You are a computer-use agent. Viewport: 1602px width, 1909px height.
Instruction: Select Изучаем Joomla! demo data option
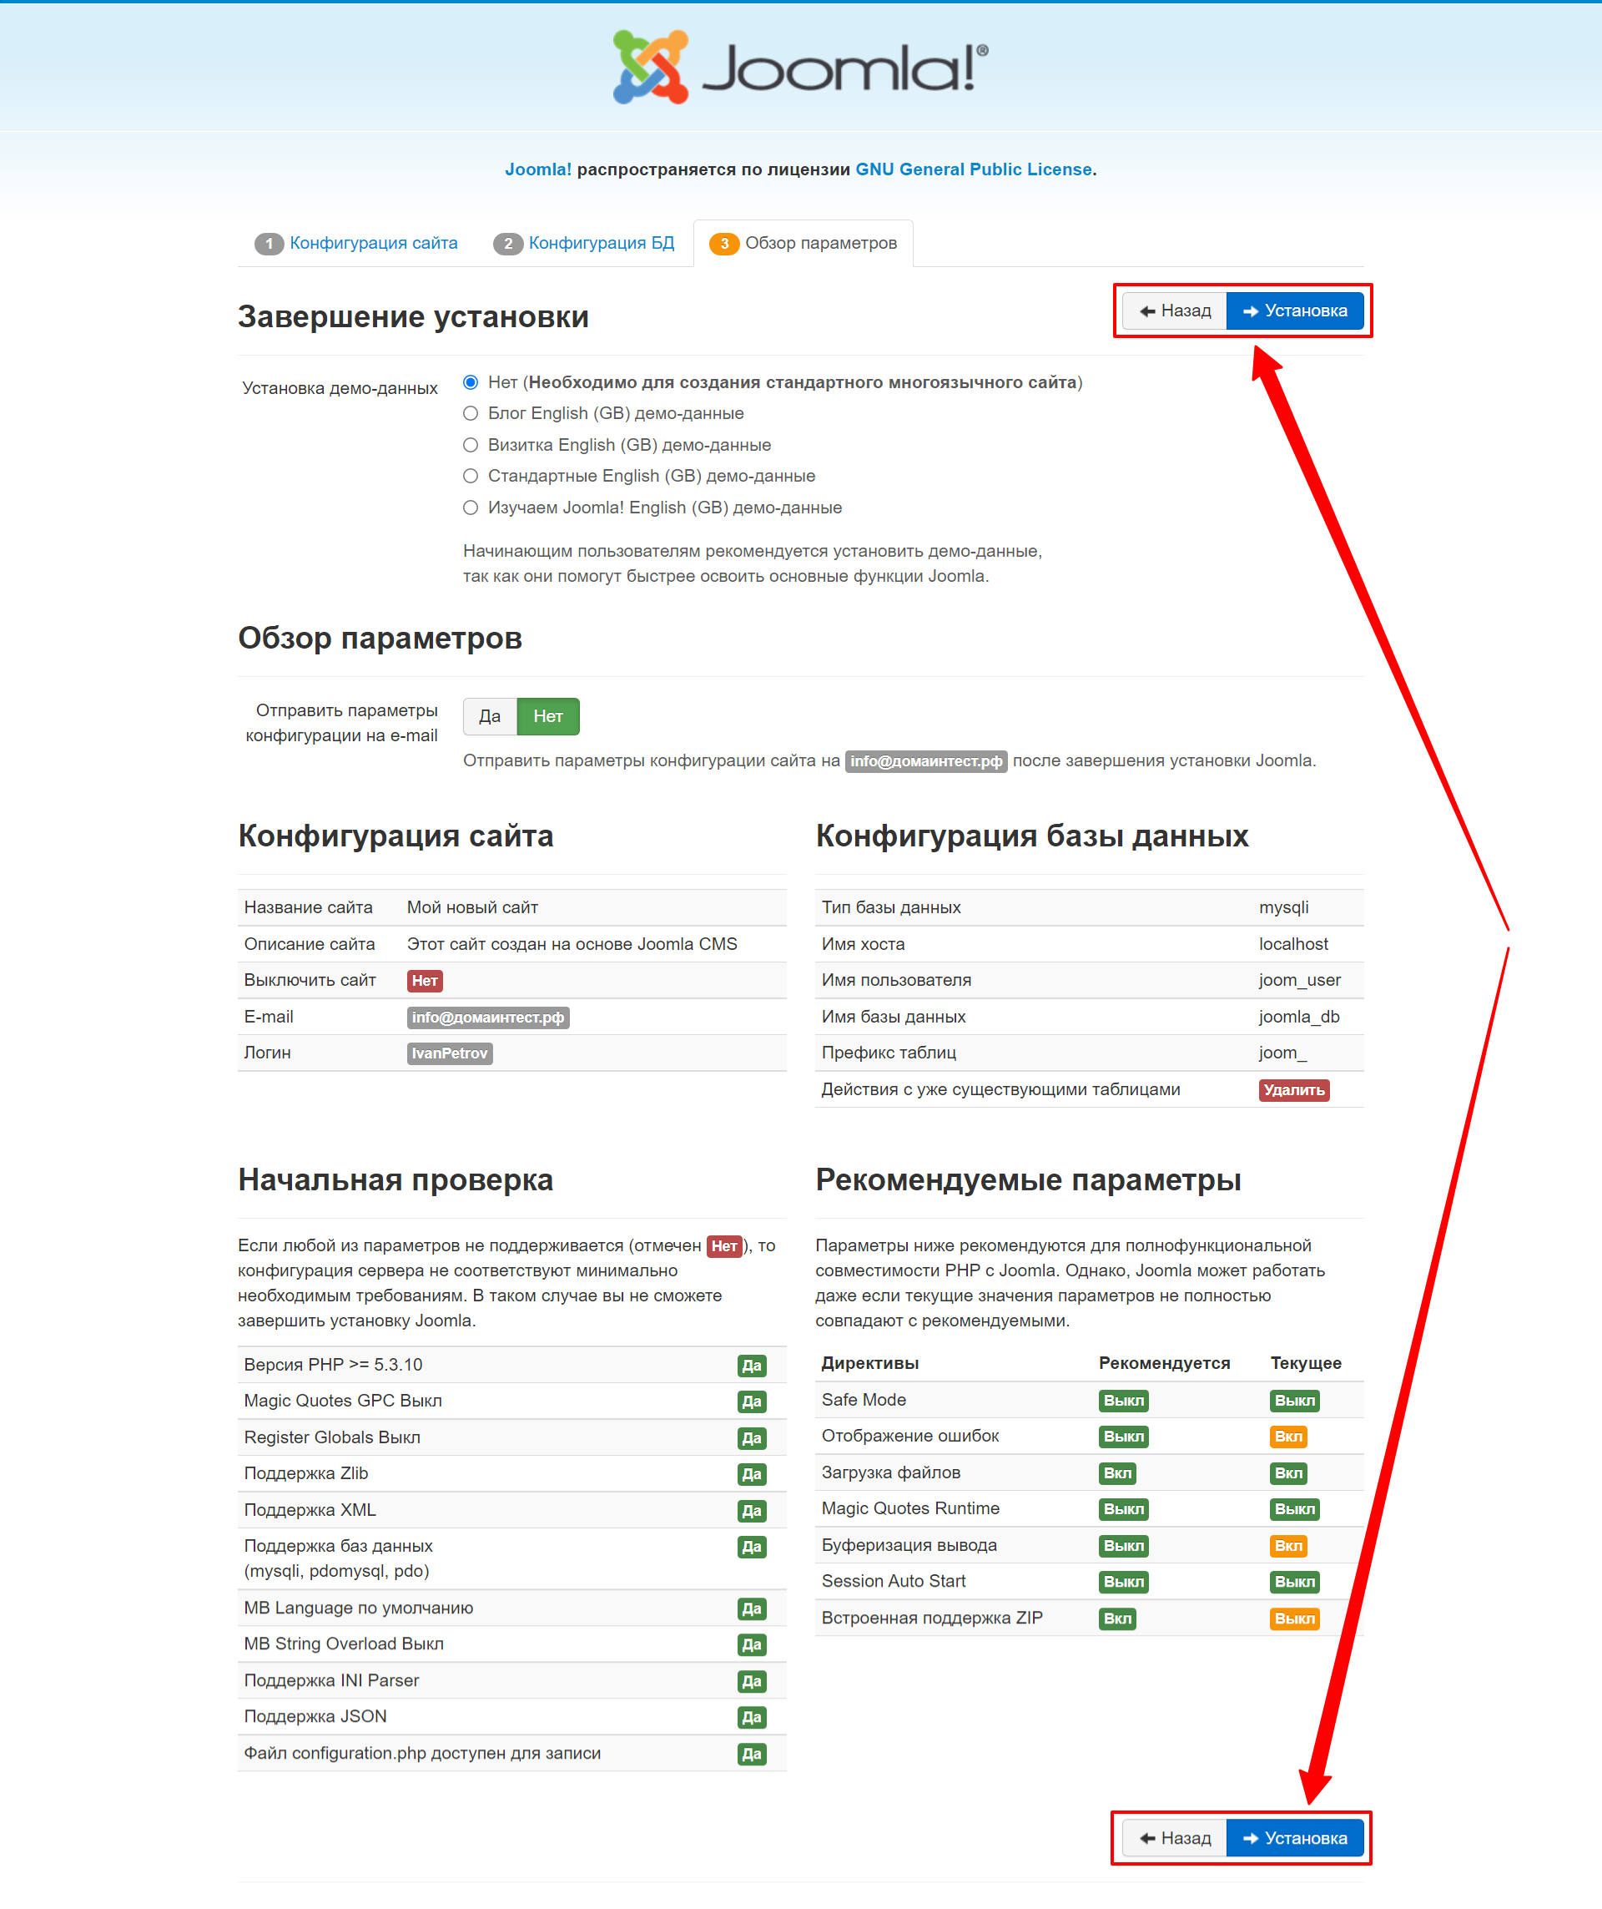[471, 508]
